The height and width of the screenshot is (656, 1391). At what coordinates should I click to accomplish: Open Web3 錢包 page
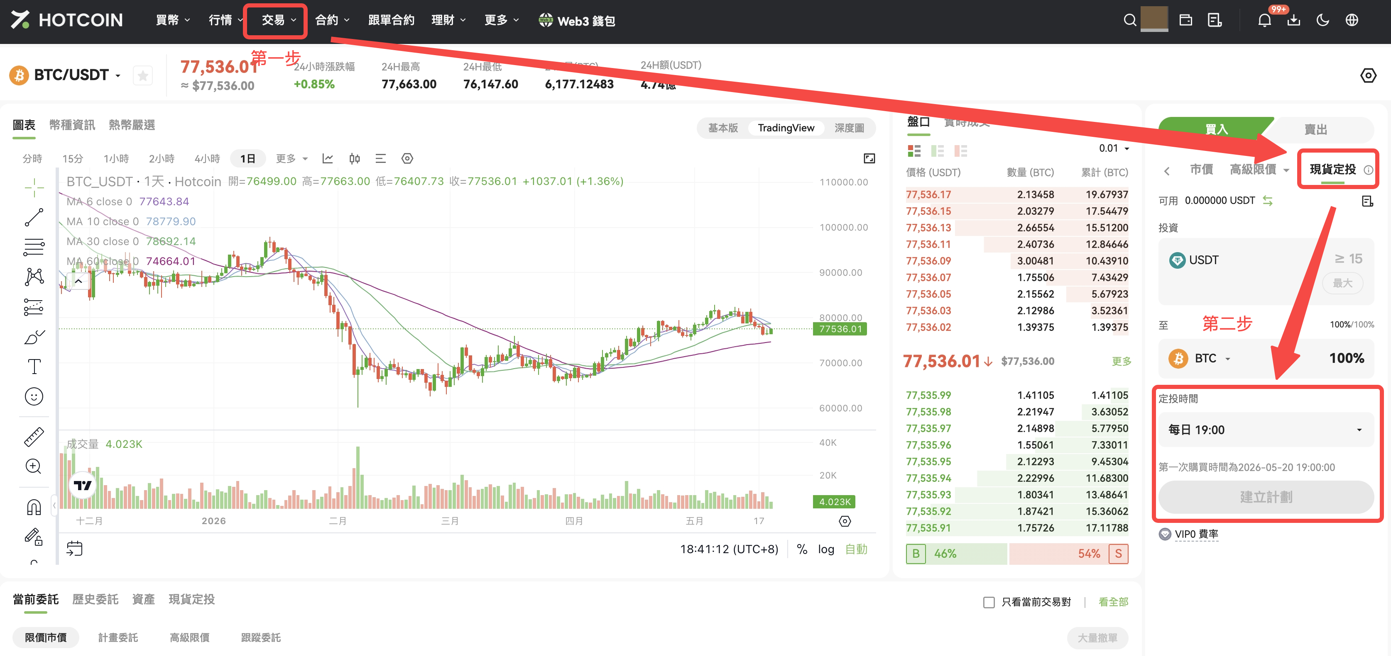(577, 20)
